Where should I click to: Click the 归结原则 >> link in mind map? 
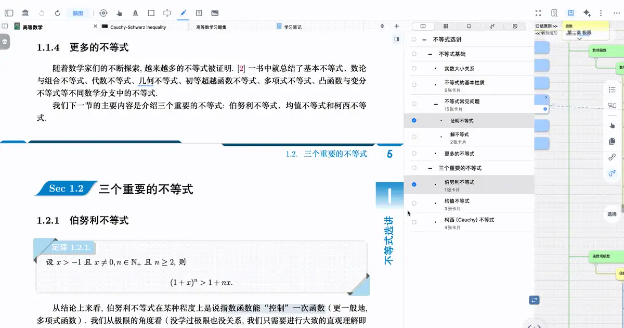(x=547, y=26)
